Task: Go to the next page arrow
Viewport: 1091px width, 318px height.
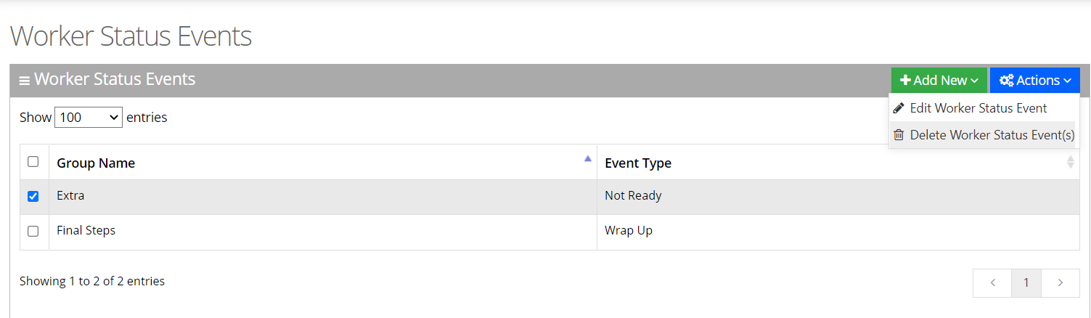Action: coord(1061,283)
